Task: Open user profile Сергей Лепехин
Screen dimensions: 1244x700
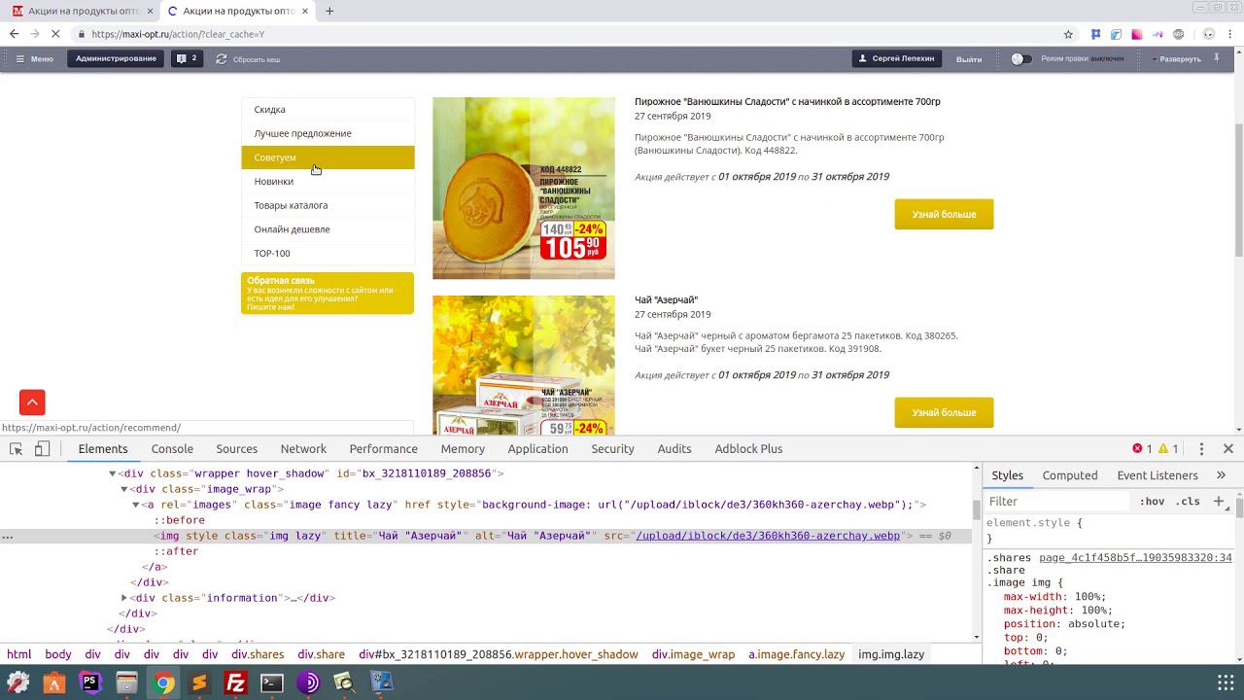Action: (x=895, y=58)
